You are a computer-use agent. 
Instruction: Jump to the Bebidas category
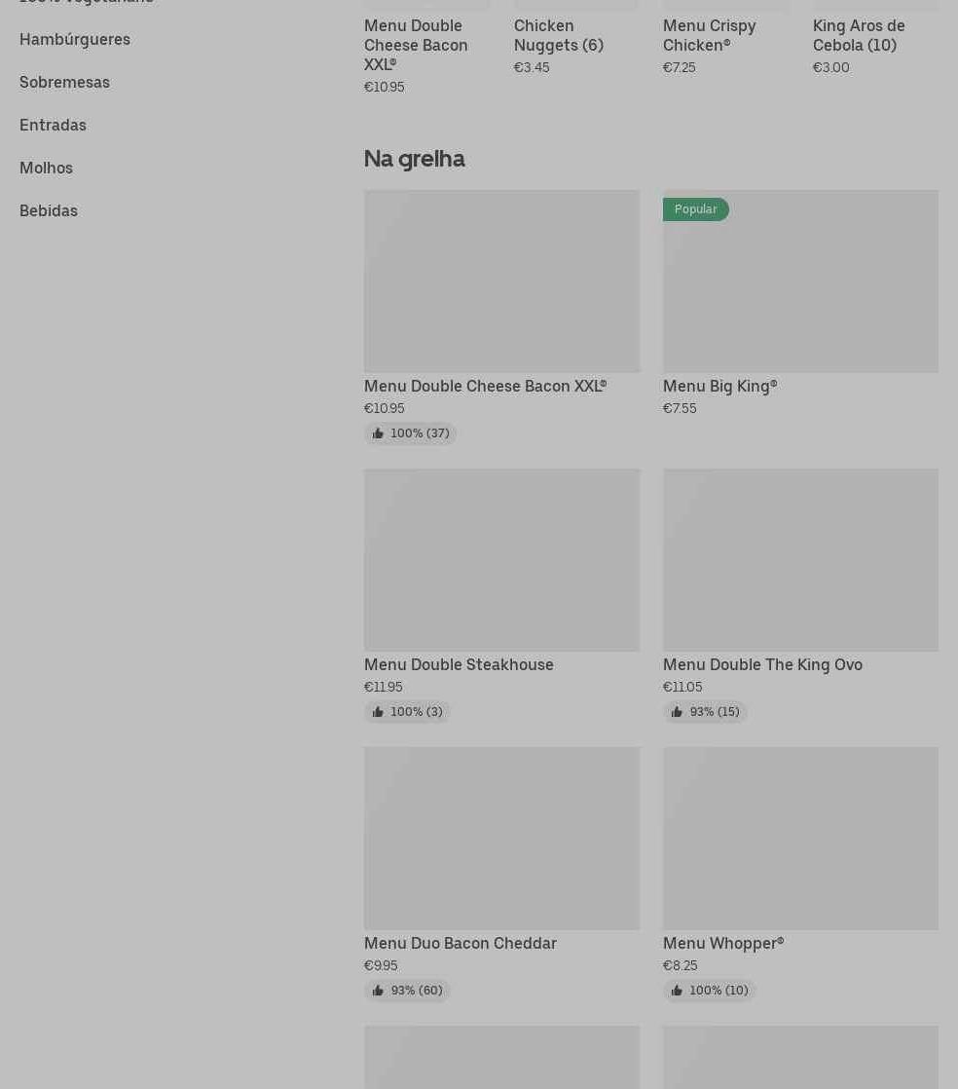tap(49, 211)
